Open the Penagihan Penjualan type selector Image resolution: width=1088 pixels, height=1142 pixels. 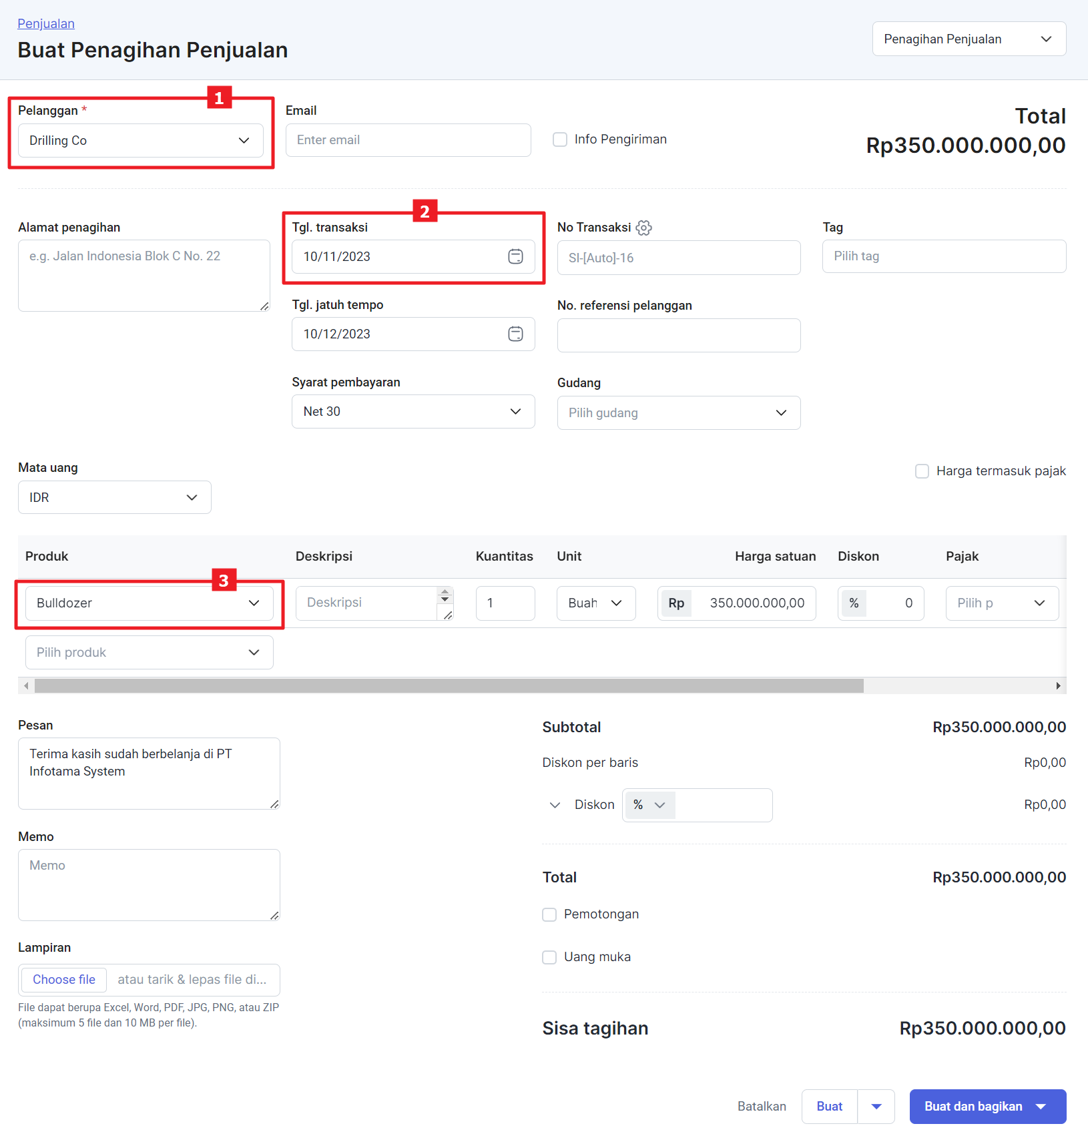pos(969,39)
